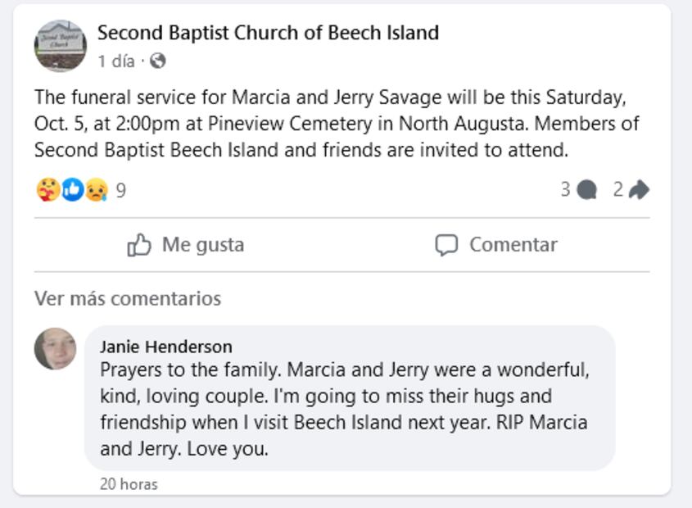692x508 pixels.
Task: Expand Ver más comentarios
Action: point(128,298)
